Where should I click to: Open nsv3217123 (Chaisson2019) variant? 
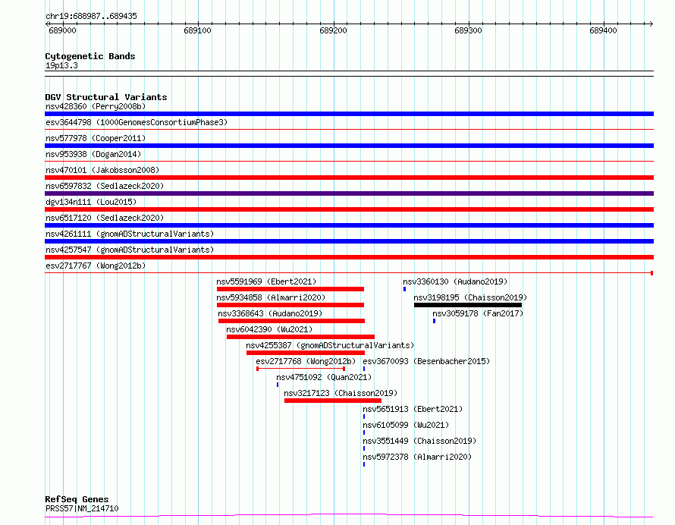pyautogui.click(x=341, y=393)
